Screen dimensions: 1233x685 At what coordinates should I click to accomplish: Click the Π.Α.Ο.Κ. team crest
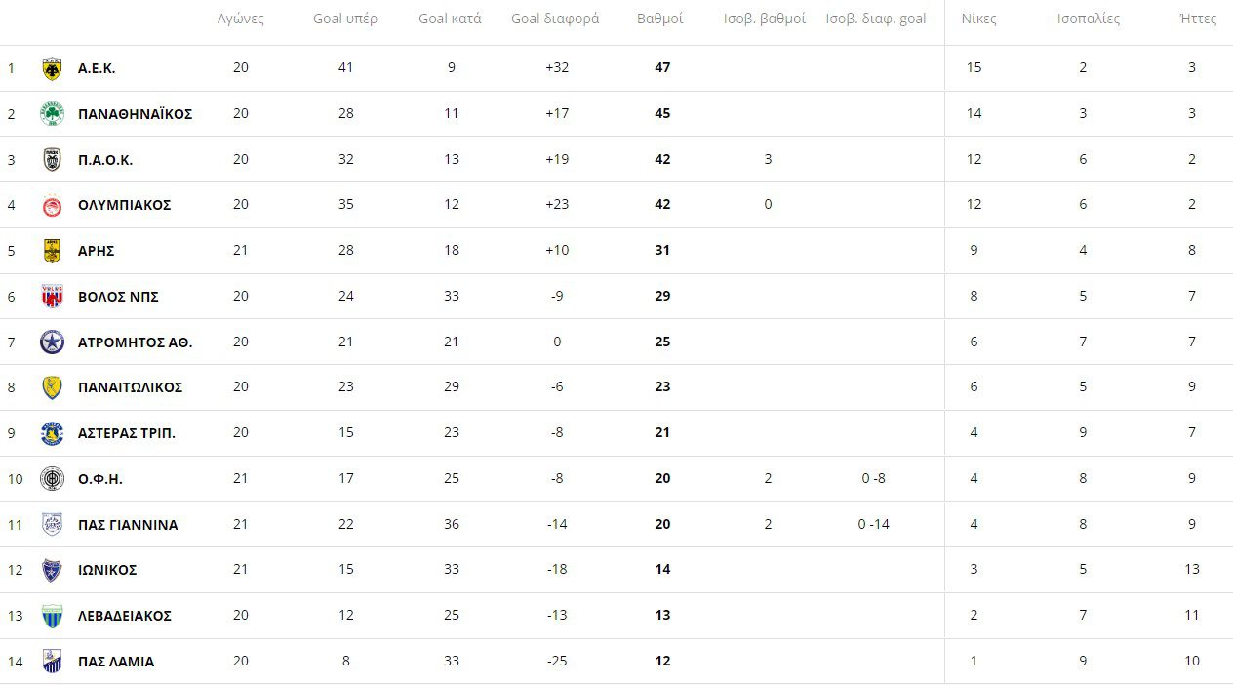click(52, 160)
